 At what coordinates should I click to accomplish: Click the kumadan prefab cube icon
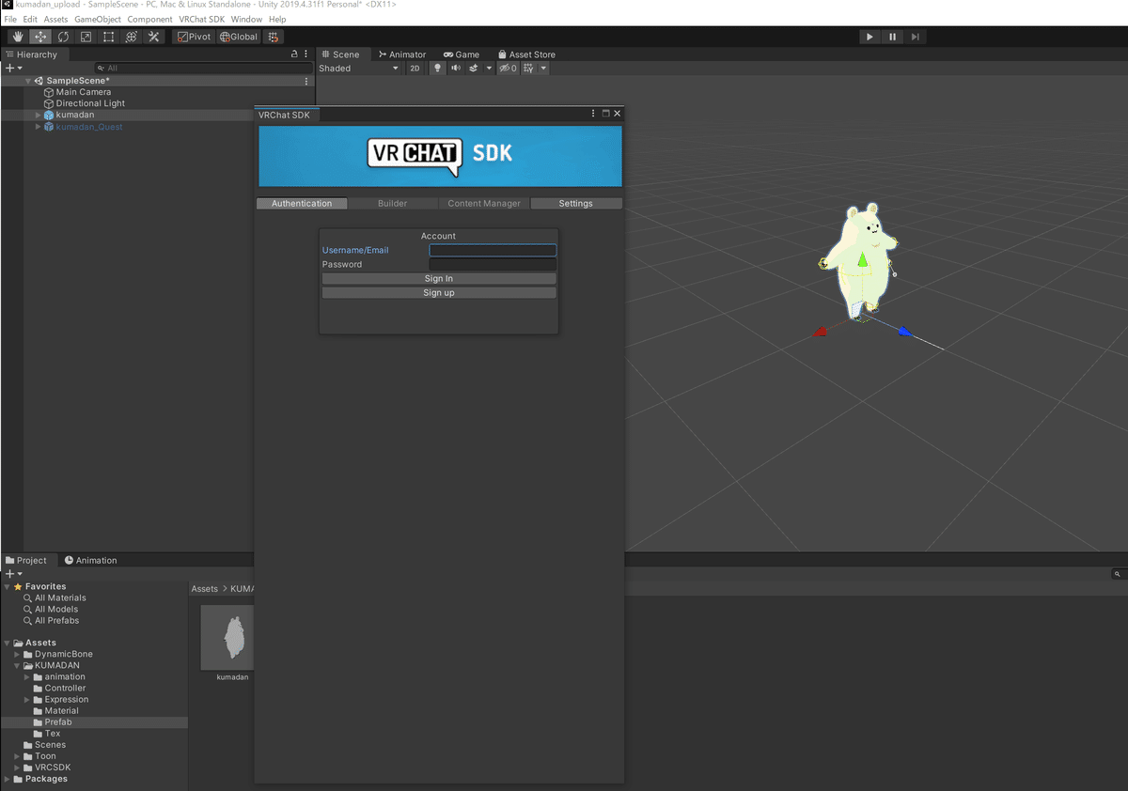49,115
